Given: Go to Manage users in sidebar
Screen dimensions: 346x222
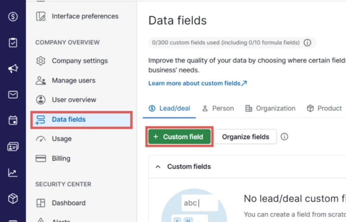Looking at the screenshot, I should click(x=73, y=81).
